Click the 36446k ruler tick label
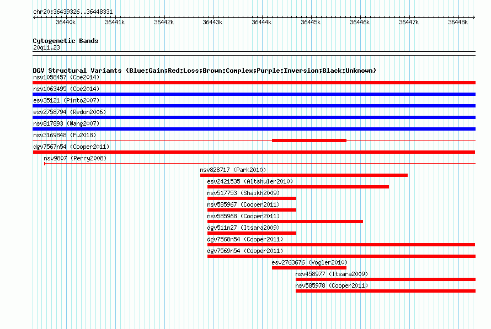491x329 pixels. click(x=360, y=22)
